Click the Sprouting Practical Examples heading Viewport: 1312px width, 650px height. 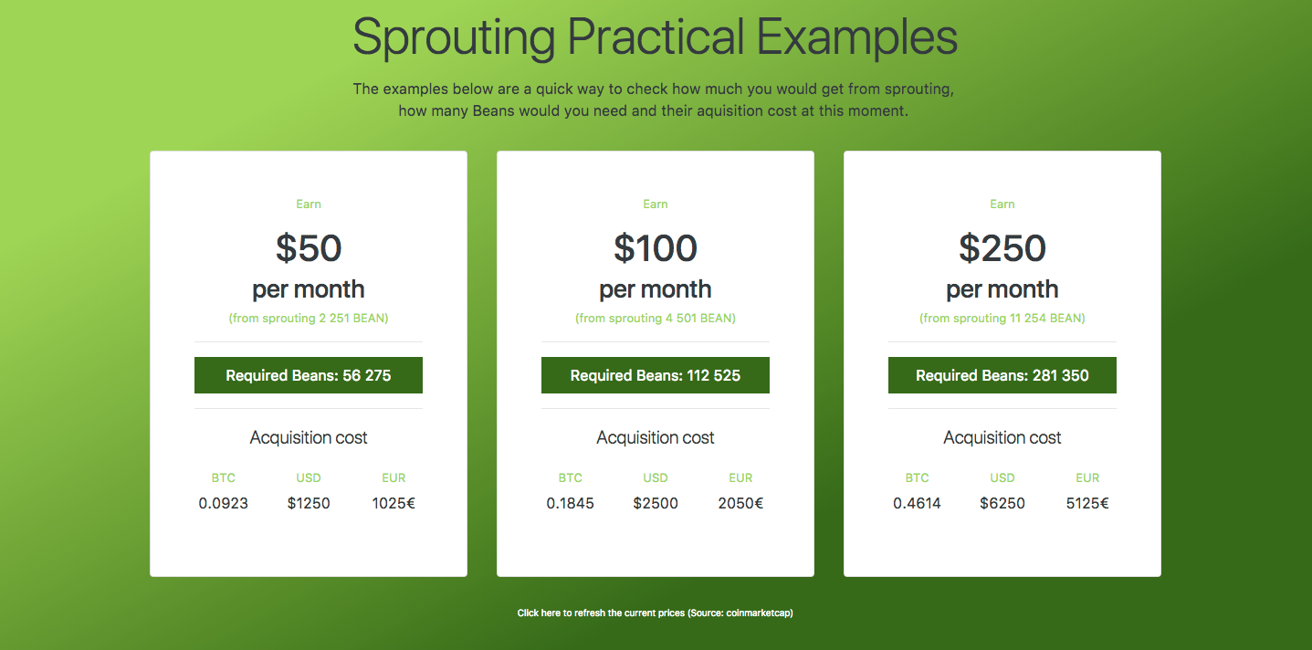click(x=656, y=38)
